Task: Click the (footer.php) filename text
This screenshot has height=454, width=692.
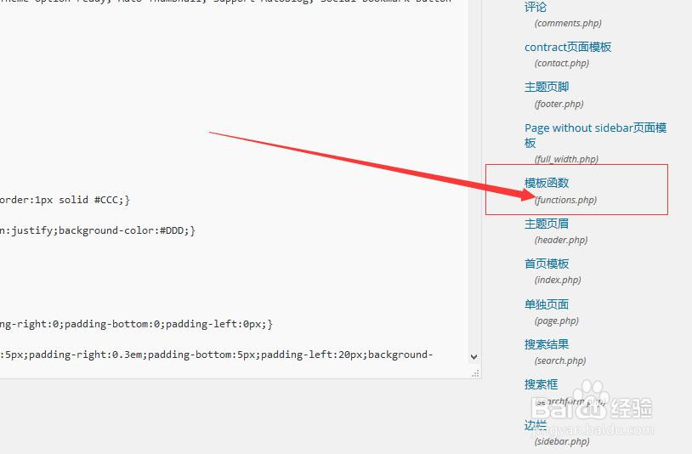Action: point(559,104)
